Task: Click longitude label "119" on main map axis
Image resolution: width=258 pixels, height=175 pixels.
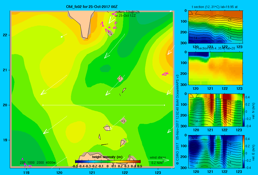Action: (x=26, y=172)
